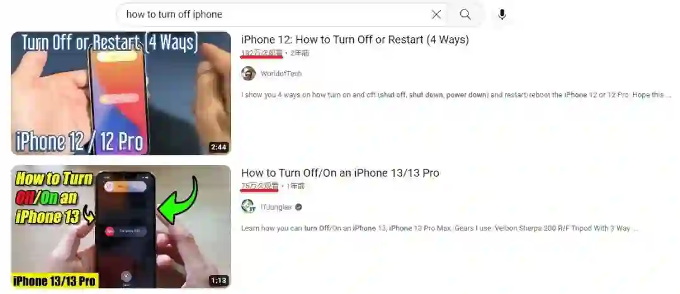Image resolution: width=680 pixels, height=294 pixels.
Task: Click the 75万次观看 view count text
Action: coord(260,186)
